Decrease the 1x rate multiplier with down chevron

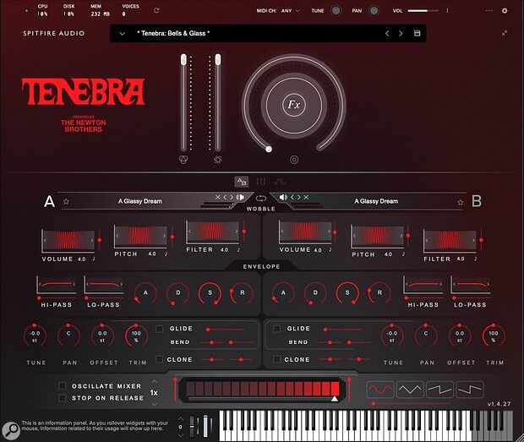tap(154, 404)
